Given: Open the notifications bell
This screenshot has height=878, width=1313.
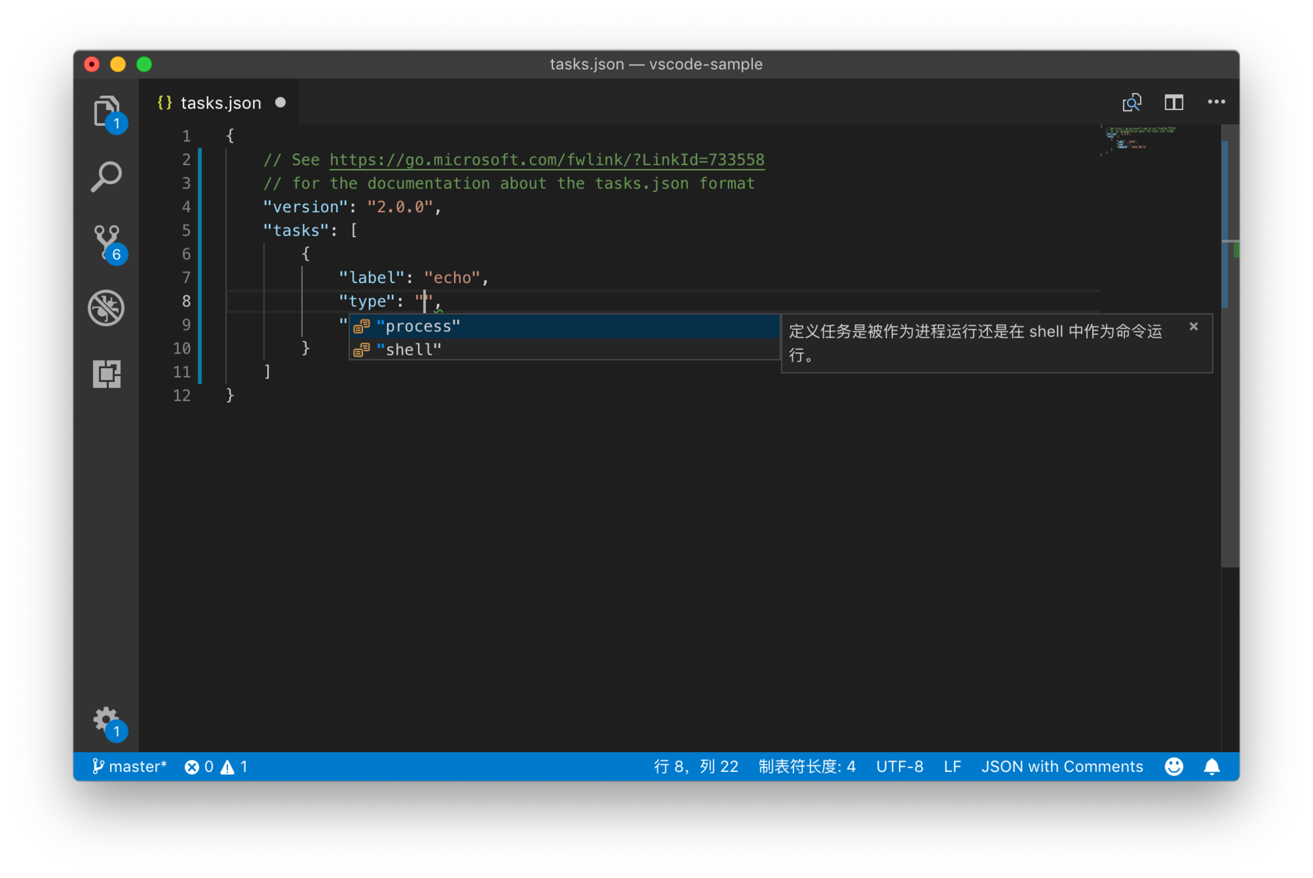Looking at the screenshot, I should 1211,767.
